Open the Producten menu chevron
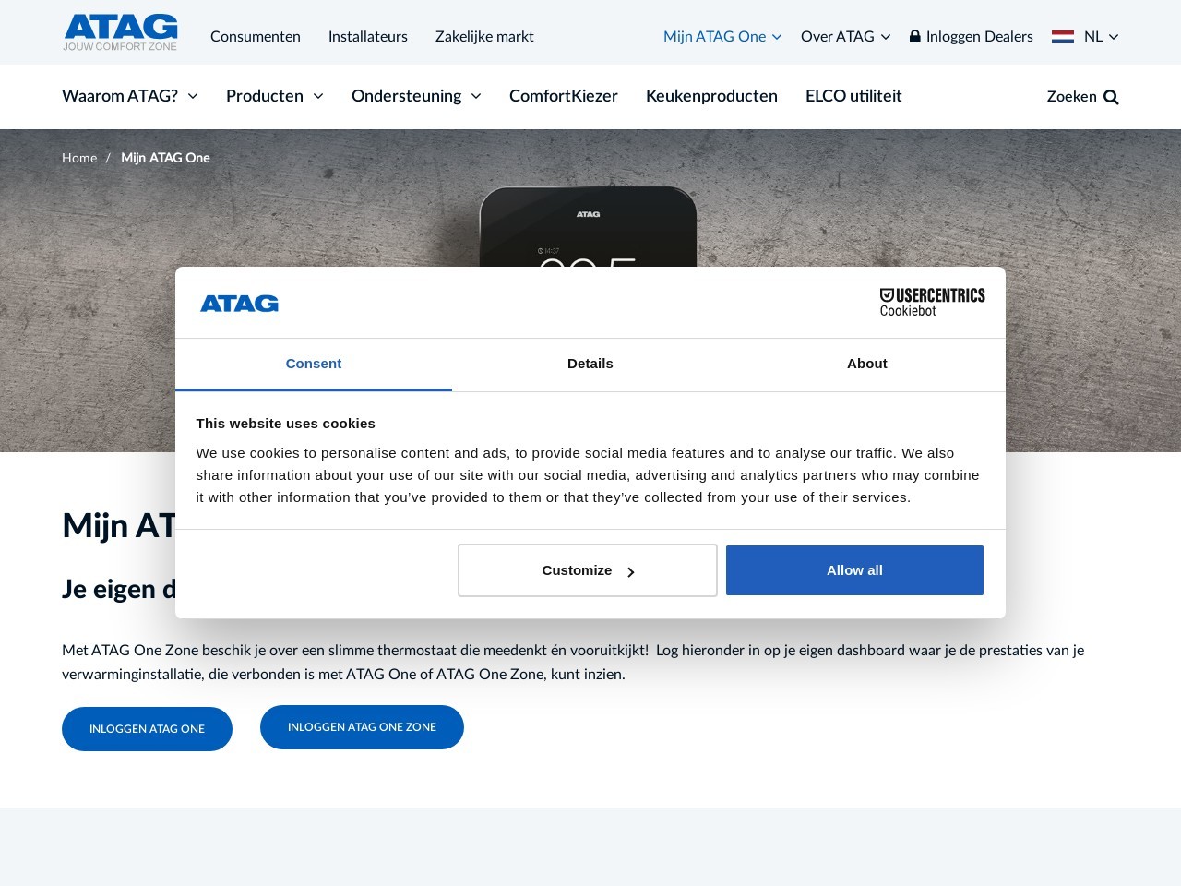Viewport: 1181px width, 886px height. click(318, 96)
